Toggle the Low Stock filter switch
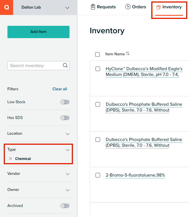 click(65, 102)
